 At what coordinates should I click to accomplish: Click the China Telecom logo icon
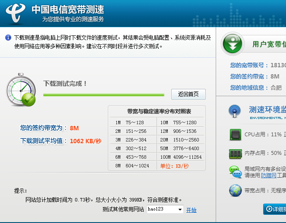click(16, 13)
